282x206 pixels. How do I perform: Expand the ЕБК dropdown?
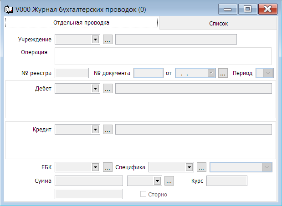click(x=95, y=167)
